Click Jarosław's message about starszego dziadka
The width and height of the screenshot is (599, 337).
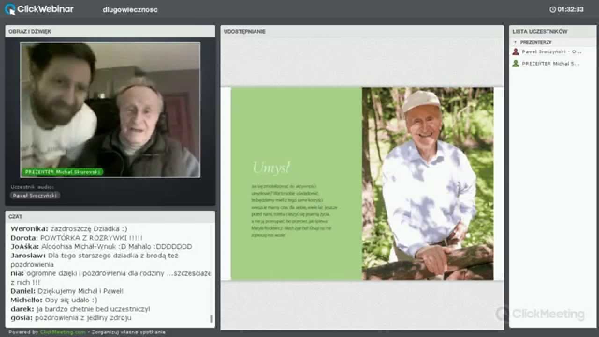[95, 260]
